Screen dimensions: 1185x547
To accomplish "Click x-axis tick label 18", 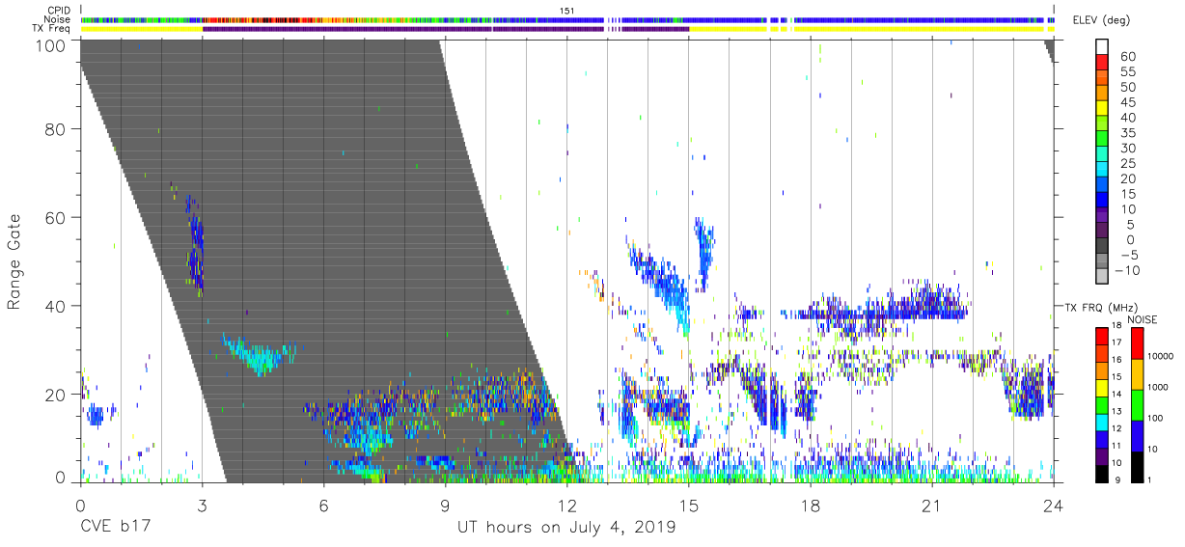I will click(811, 506).
